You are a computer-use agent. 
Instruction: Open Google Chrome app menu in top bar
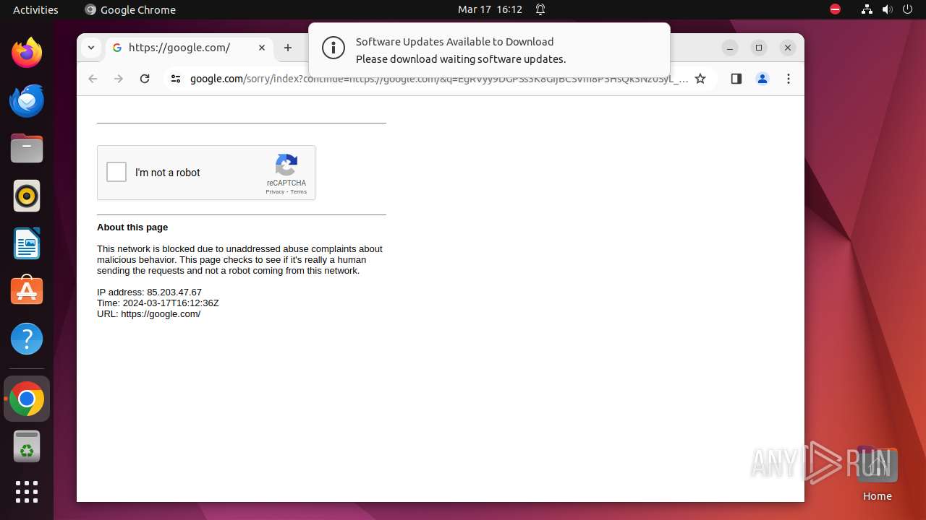(x=130, y=9)
